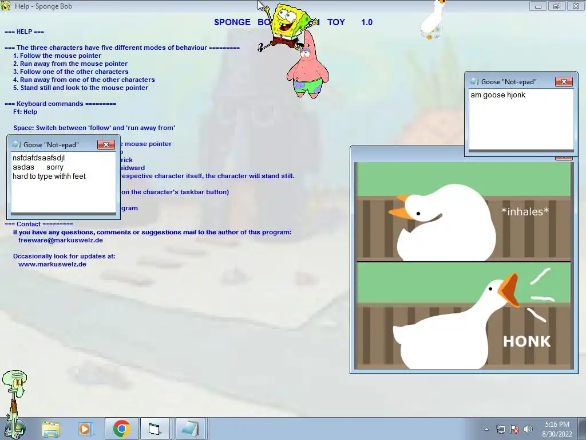Restore down the Help - Sponge Bob window
Screen dimensions: 586x440
click(x=557, y=6)
